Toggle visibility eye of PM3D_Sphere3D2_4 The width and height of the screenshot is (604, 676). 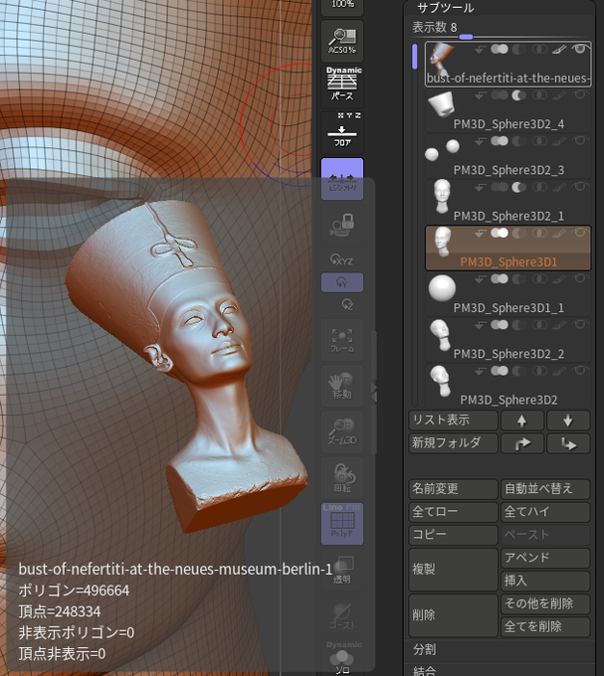pyautogui.click(x=581, y=94)
